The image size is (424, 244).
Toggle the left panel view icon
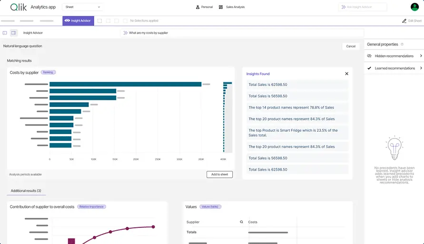pos(5,33)
